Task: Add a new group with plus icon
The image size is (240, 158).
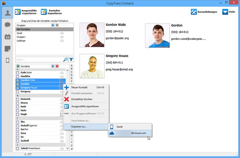Action: coord(53,25)
